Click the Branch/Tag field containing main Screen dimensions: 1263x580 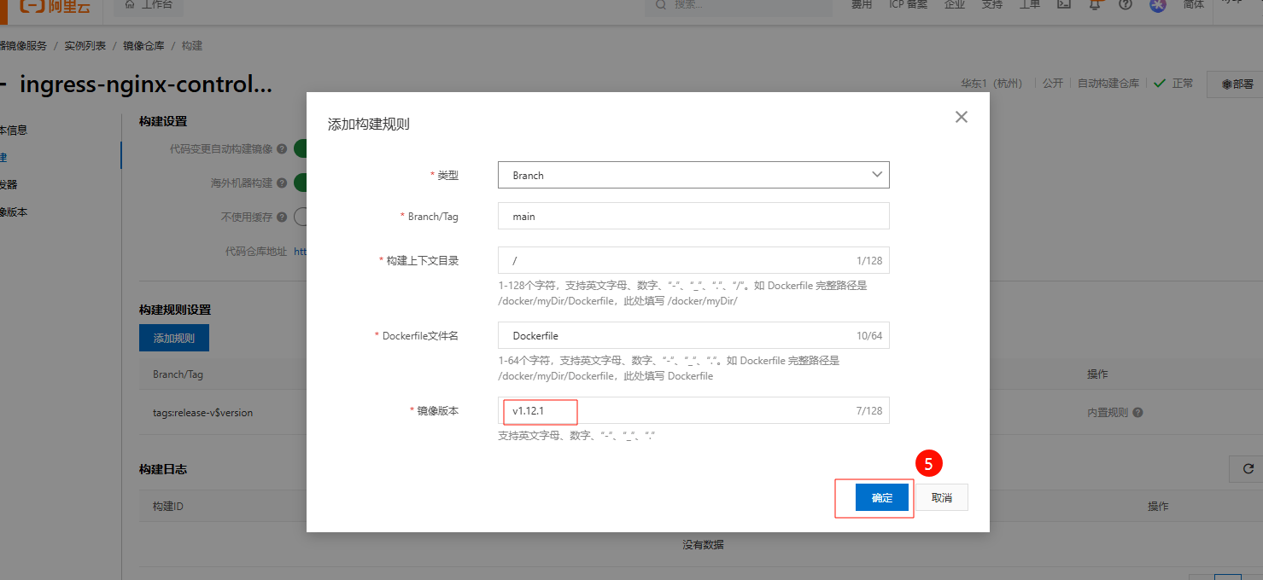point(693,217)
